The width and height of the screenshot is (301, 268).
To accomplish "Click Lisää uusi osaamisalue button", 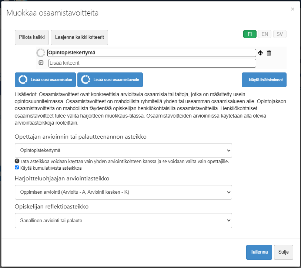I will pos(45,79).
